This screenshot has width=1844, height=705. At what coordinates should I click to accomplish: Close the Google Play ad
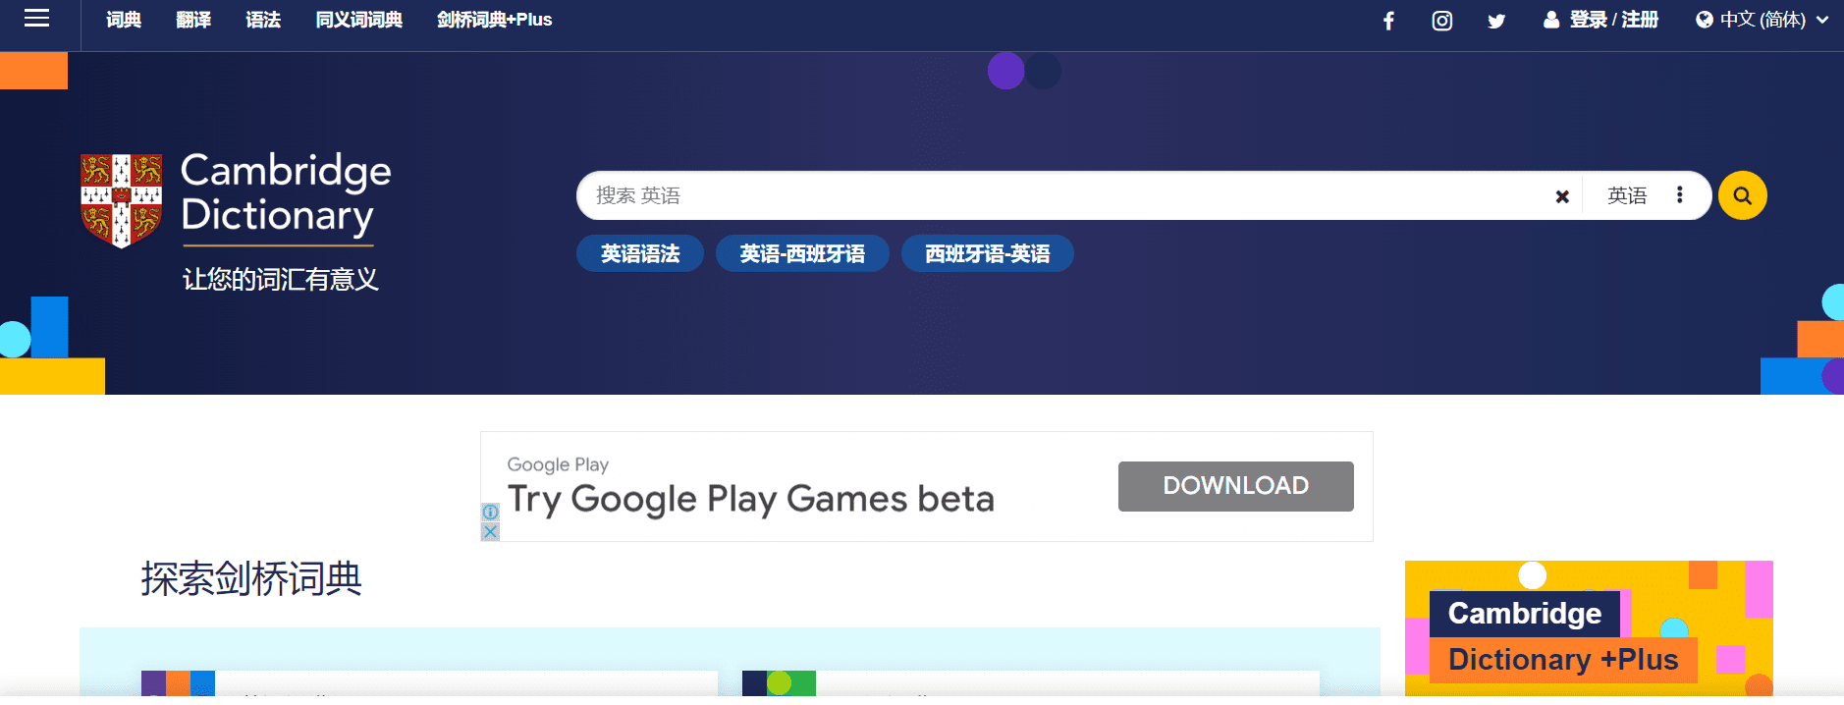491,531
